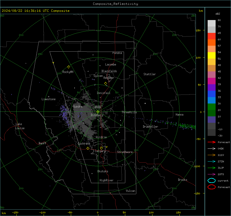This screenshot has width=231, height=216.
Task: Click the green 31JP arrow legend icon
Action: coord(211,168)
